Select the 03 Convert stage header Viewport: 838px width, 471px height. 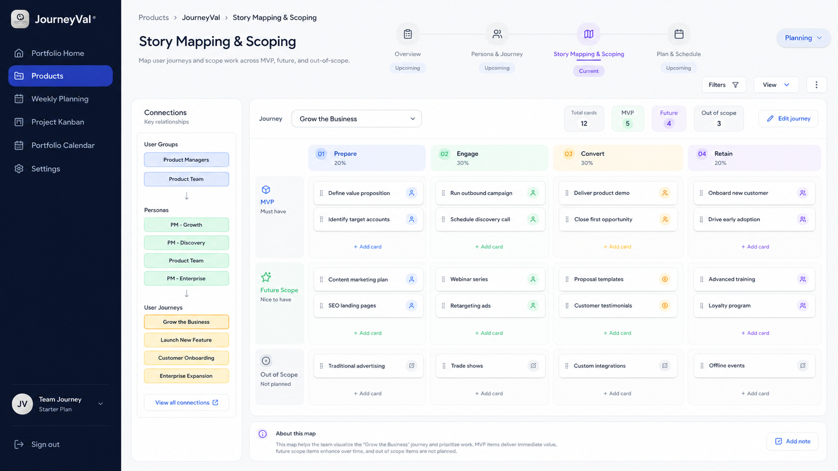click(x=618, y=158)
